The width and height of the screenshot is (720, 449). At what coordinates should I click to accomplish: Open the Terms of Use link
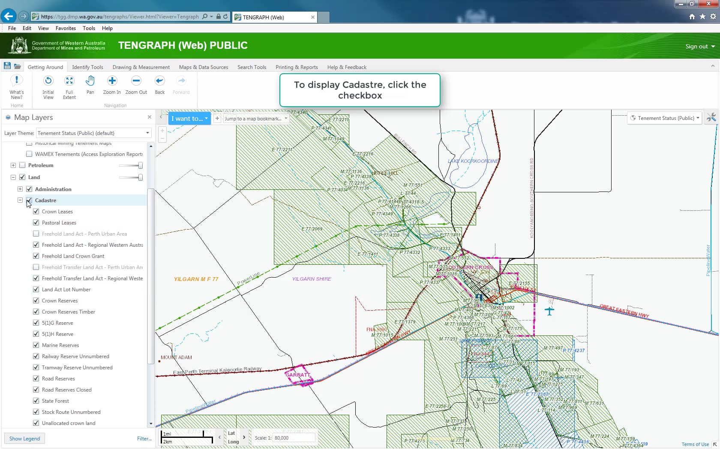coord(695,444)
